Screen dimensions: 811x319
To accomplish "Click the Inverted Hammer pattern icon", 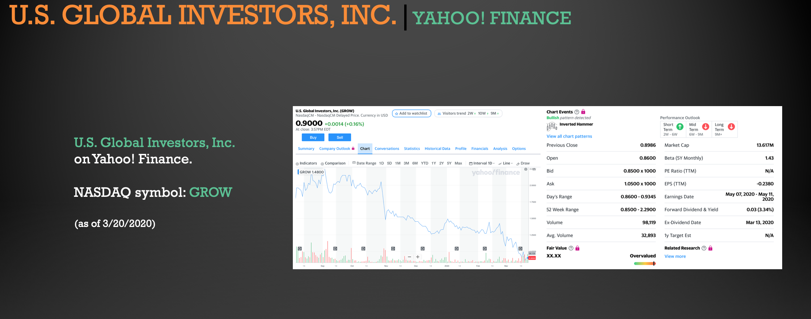I will (x=551, y=127).
